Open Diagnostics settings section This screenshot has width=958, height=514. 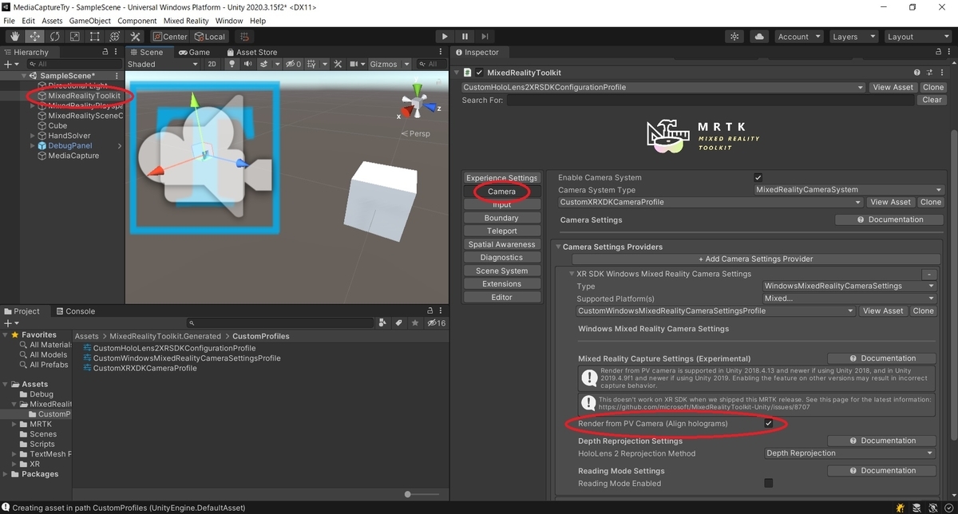501,258
